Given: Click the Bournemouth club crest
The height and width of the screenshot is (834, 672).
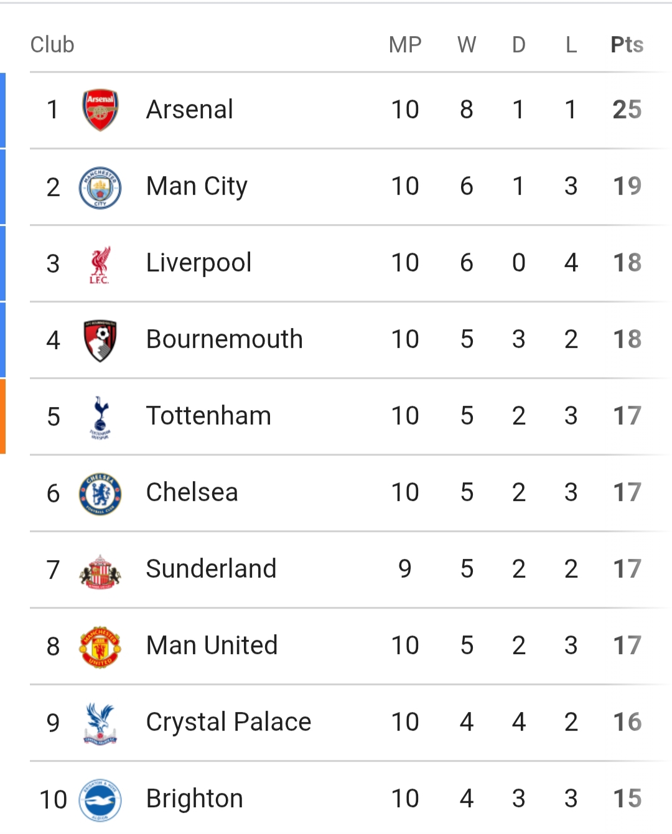Looking at the screenshot, I should (x=100, y=340).
